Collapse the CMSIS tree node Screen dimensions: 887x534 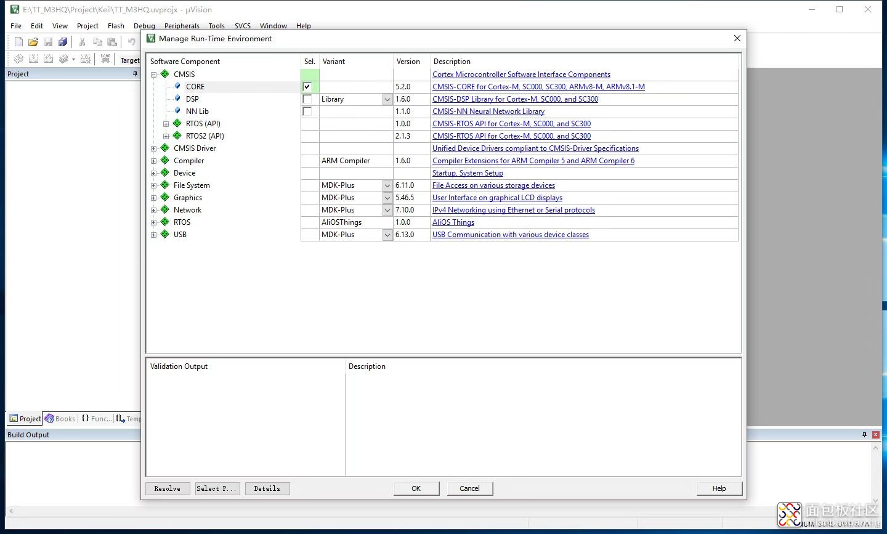(x=153, y=75)
